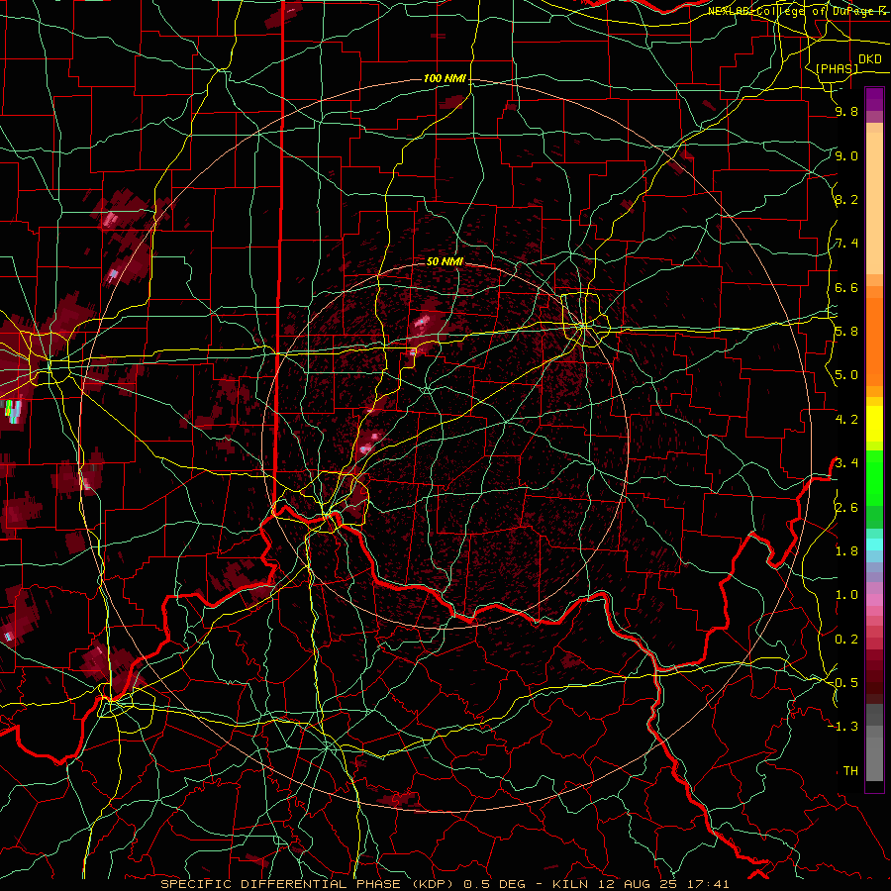Viewport: 891px width, 891px height.
Task: Click the DKD product label
Action: (869, 59)
